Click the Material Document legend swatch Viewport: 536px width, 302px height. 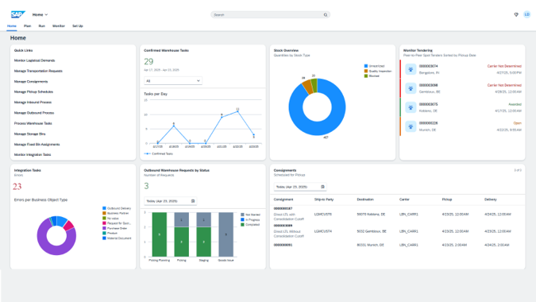(x=104, y=238)
